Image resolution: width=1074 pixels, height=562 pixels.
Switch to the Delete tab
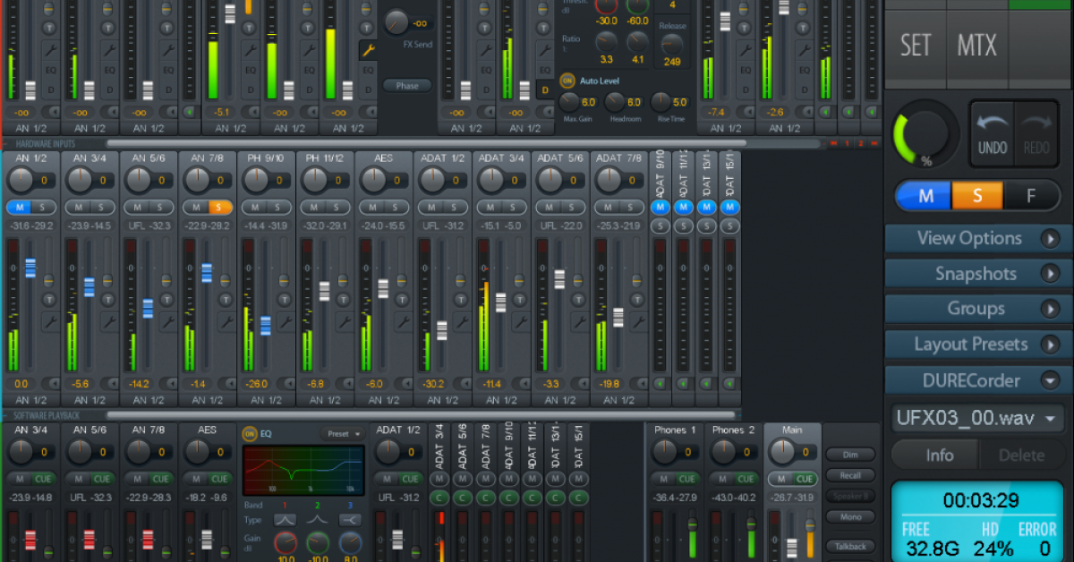1020,455
